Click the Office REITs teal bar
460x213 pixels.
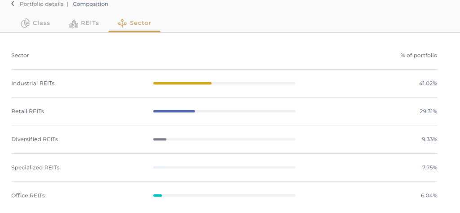pos(157,195)
